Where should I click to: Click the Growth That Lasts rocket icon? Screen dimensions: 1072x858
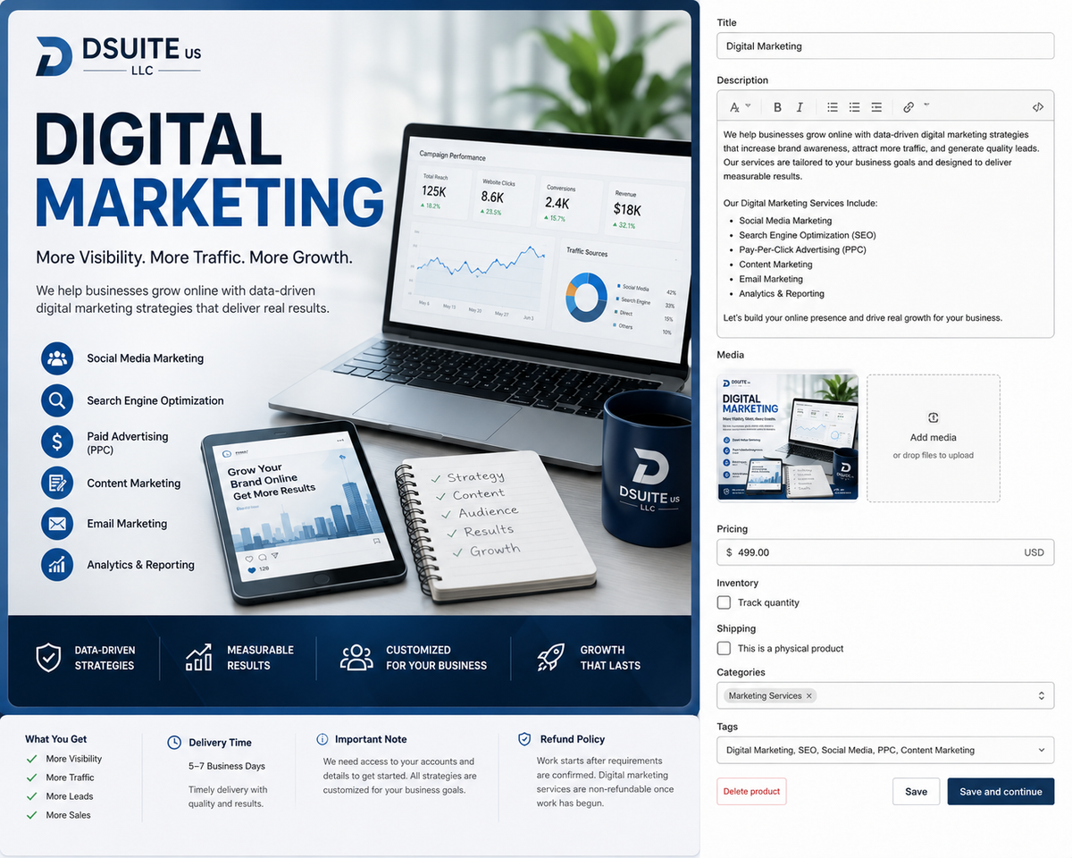click(550, 657)
